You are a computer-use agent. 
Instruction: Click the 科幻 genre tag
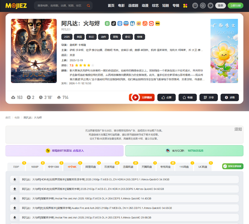tap(91, 37)
